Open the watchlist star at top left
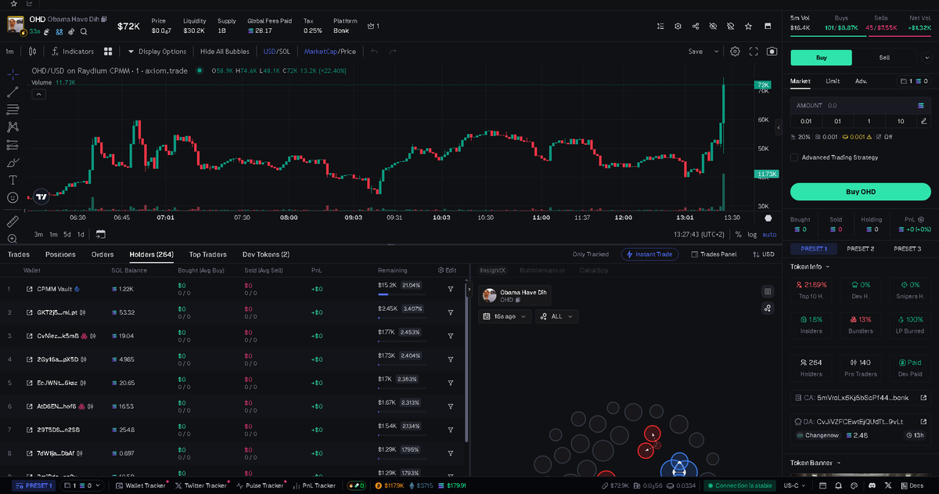The image size is (939, 494). click(x=13, y=3)
